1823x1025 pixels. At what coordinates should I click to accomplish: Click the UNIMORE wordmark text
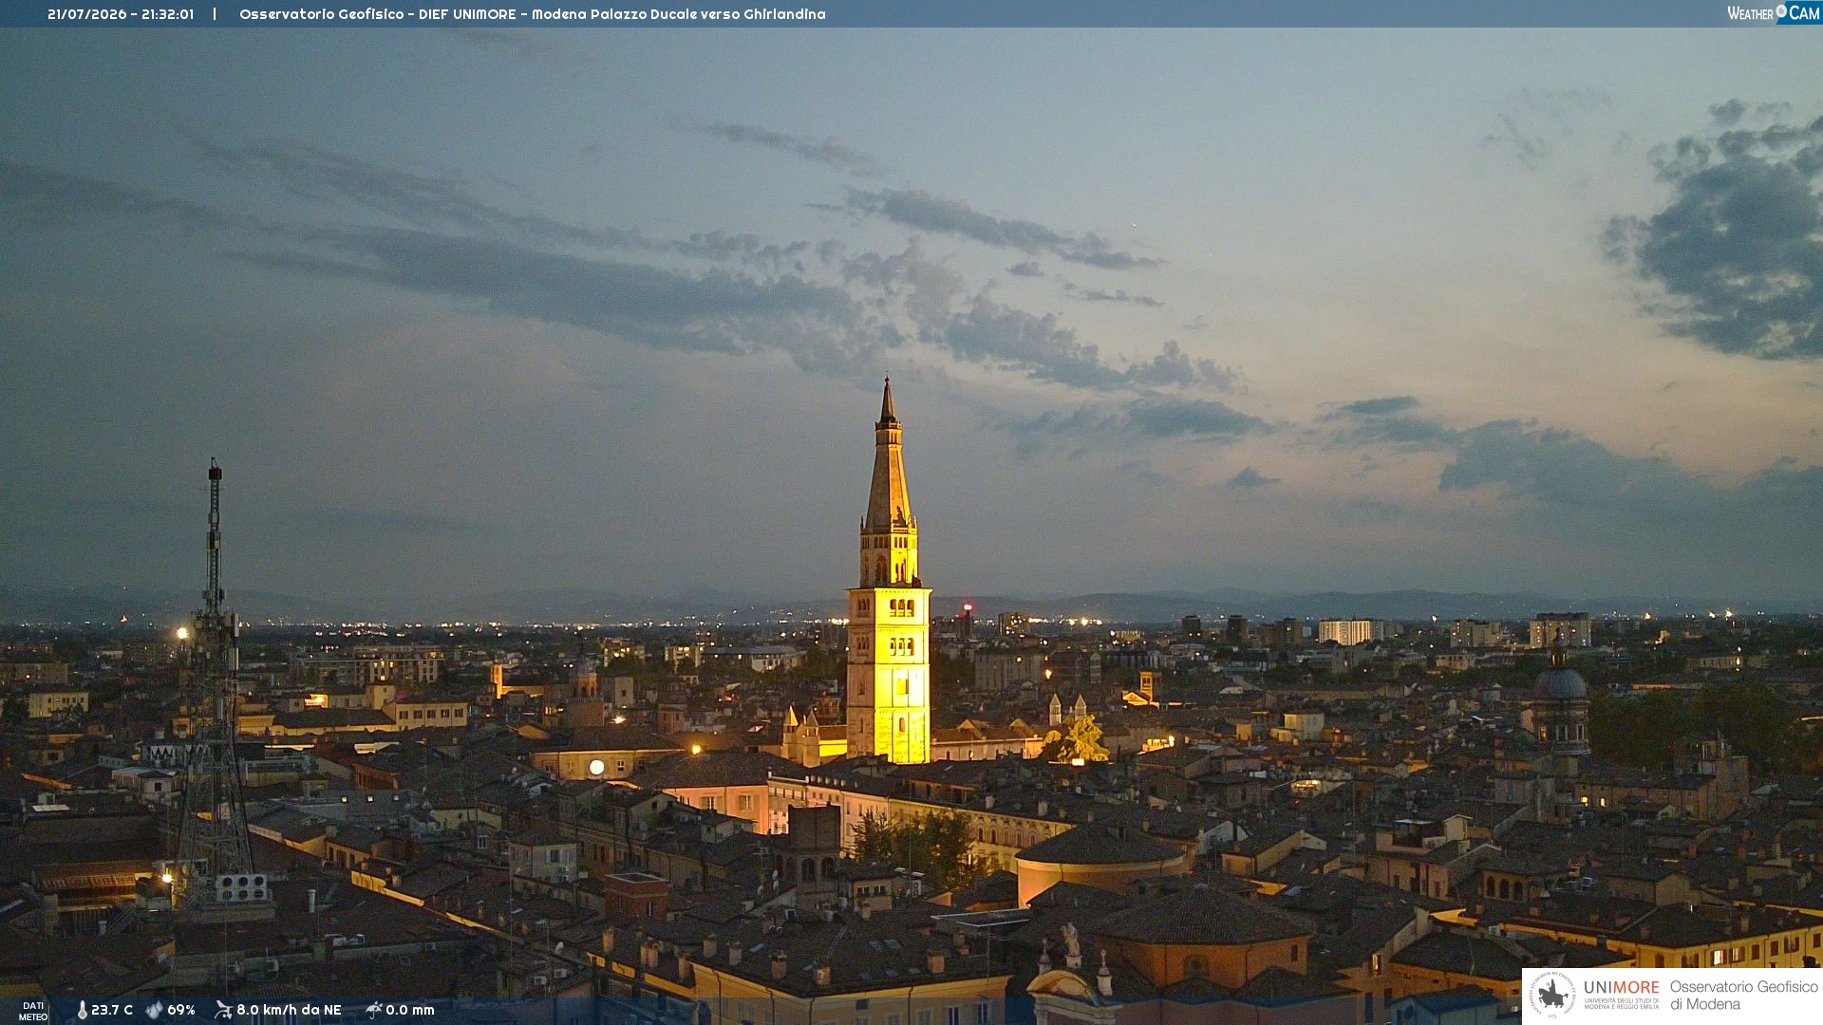[1622, 988]
